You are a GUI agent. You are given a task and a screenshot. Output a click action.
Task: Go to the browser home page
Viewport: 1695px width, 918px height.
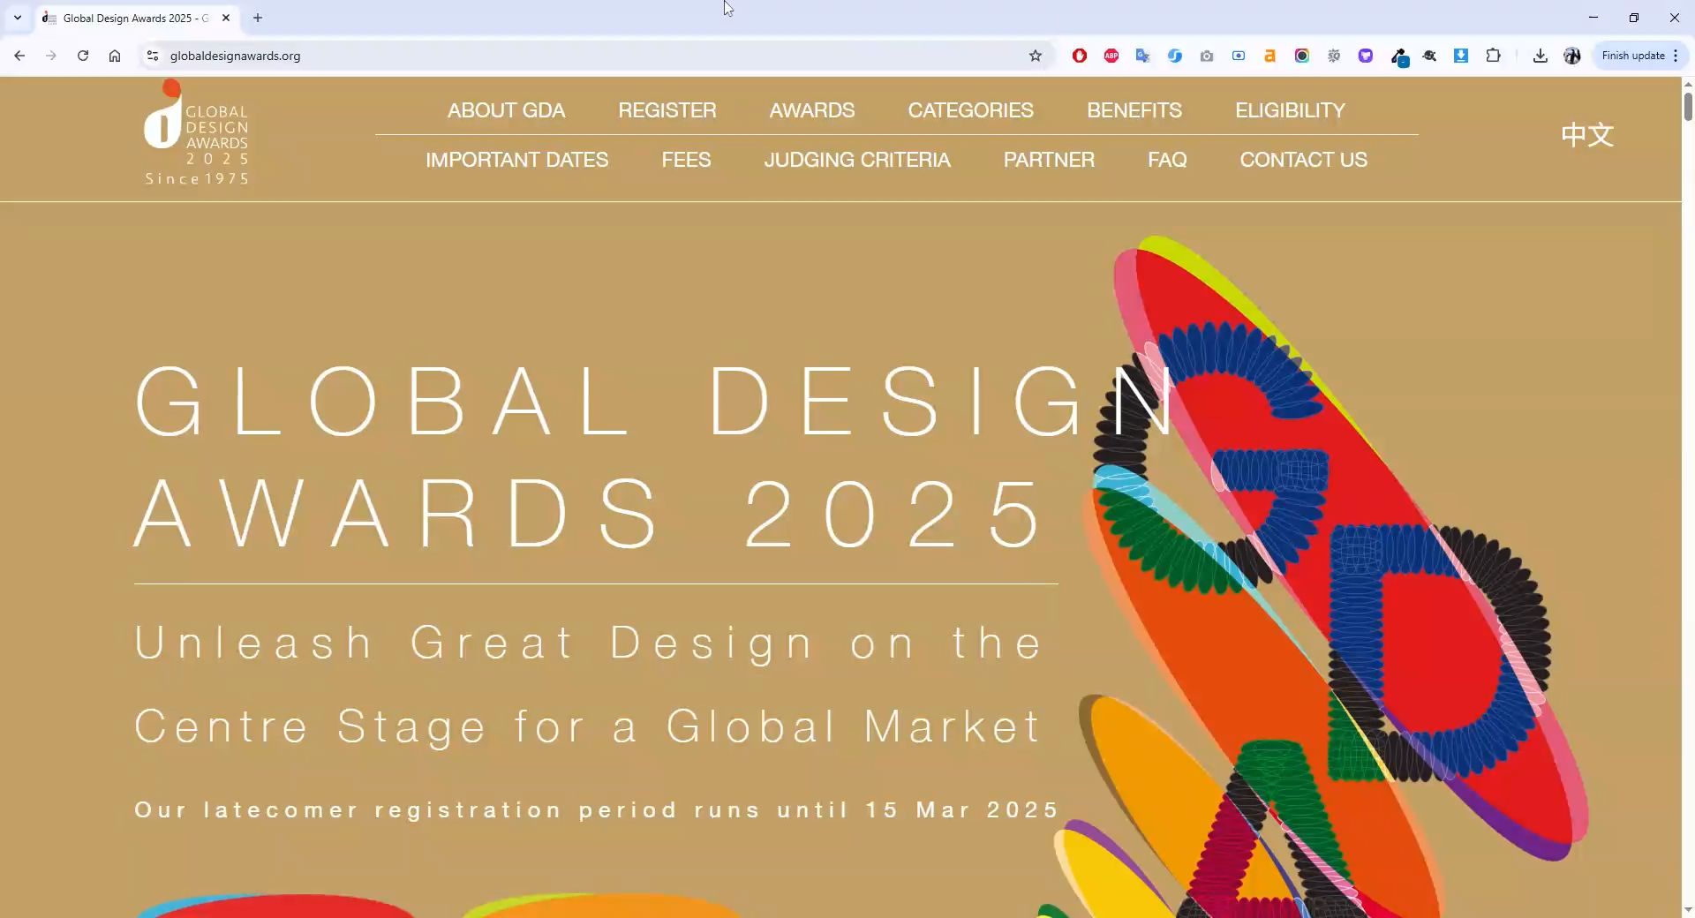(x=115, y=56)
